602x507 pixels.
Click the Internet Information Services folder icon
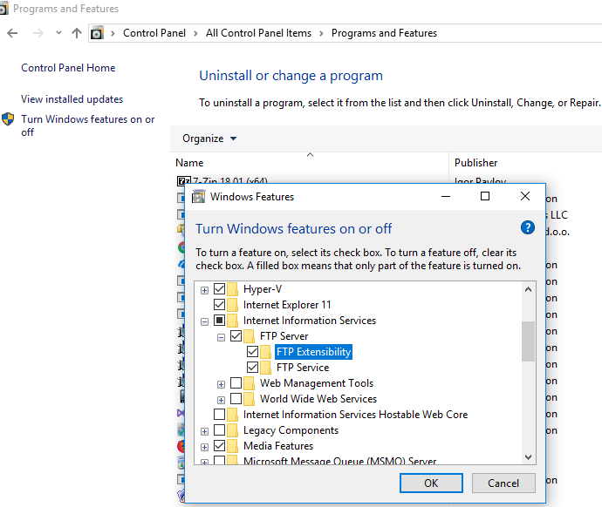233,321
